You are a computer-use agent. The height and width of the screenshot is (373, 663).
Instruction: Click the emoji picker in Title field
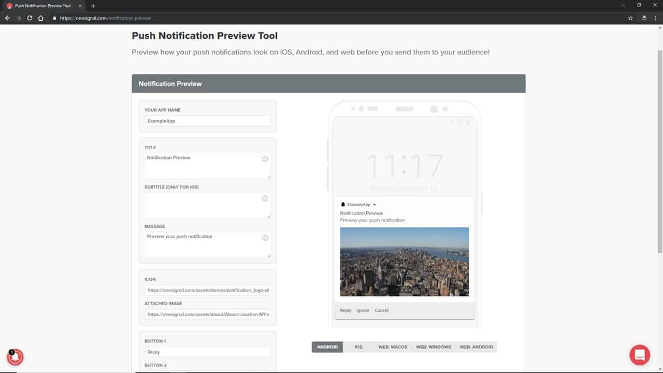[265, 159]
